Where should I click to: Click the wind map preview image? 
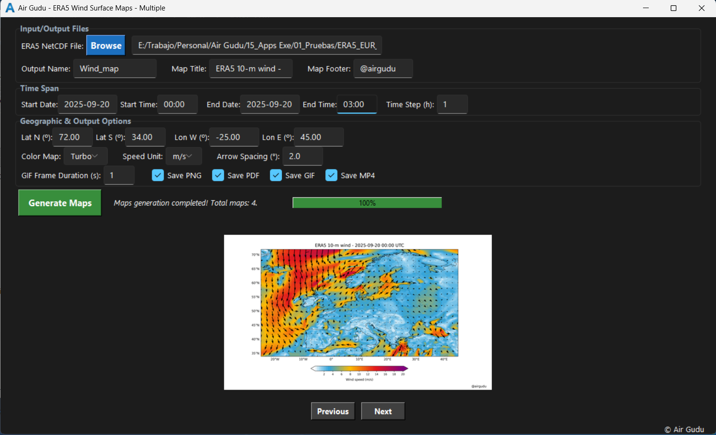click(358, 312)
